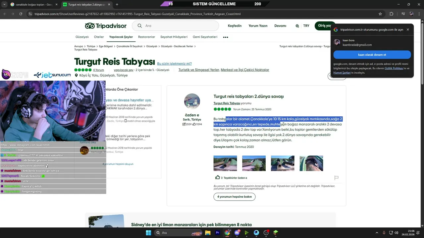Viewport: 424px width, 238px height.
Task: Click the microphone tray icon
Action: point(384,233)
